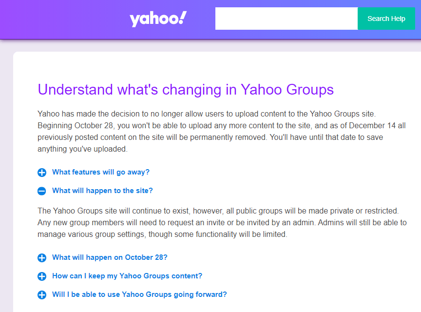The width and height of the screenshot is (421, 312).
Task: Expand 'What will happen on October 28?' text
Action: [x=110, y=257]
